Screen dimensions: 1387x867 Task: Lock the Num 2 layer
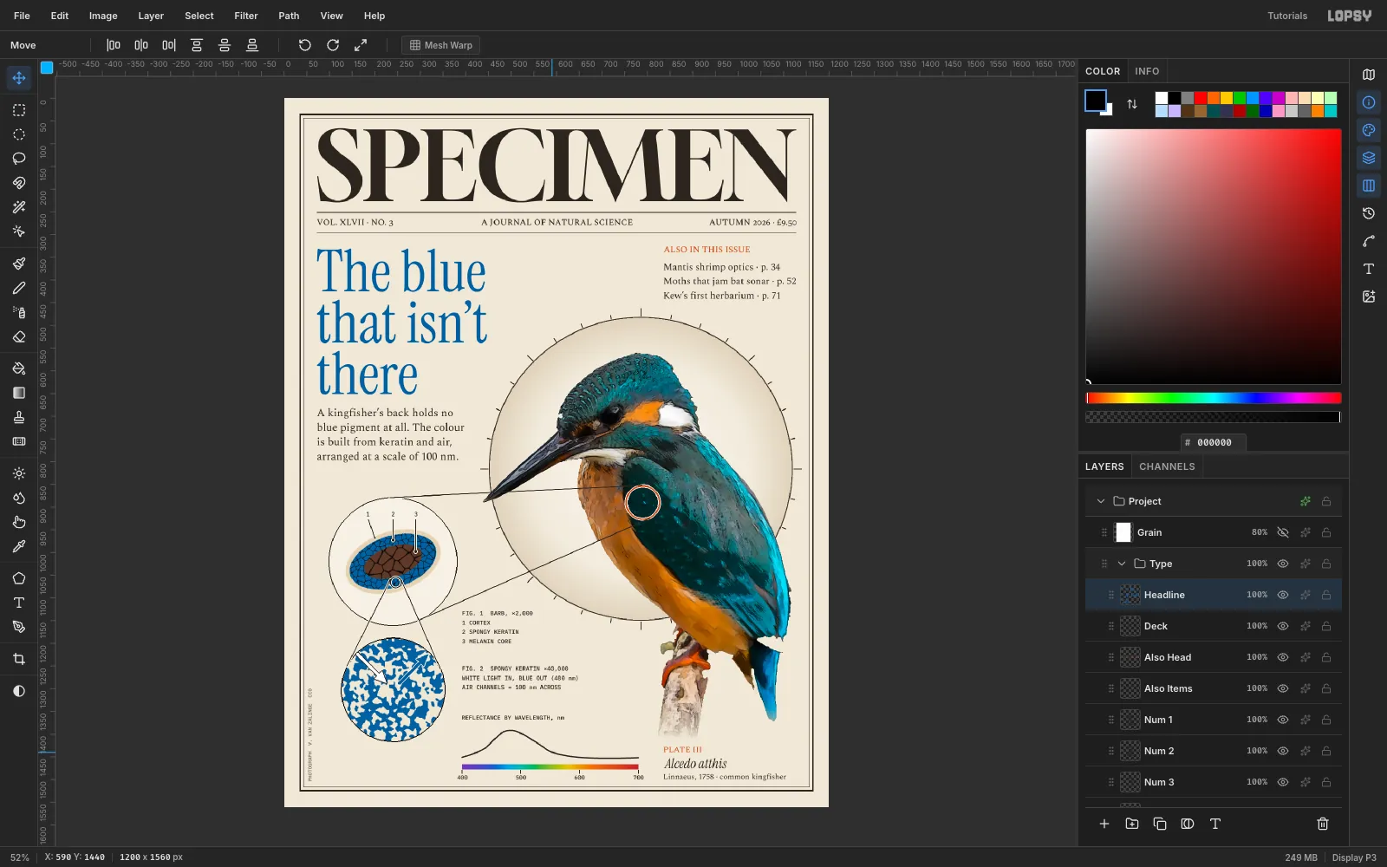pos(1326,751)
